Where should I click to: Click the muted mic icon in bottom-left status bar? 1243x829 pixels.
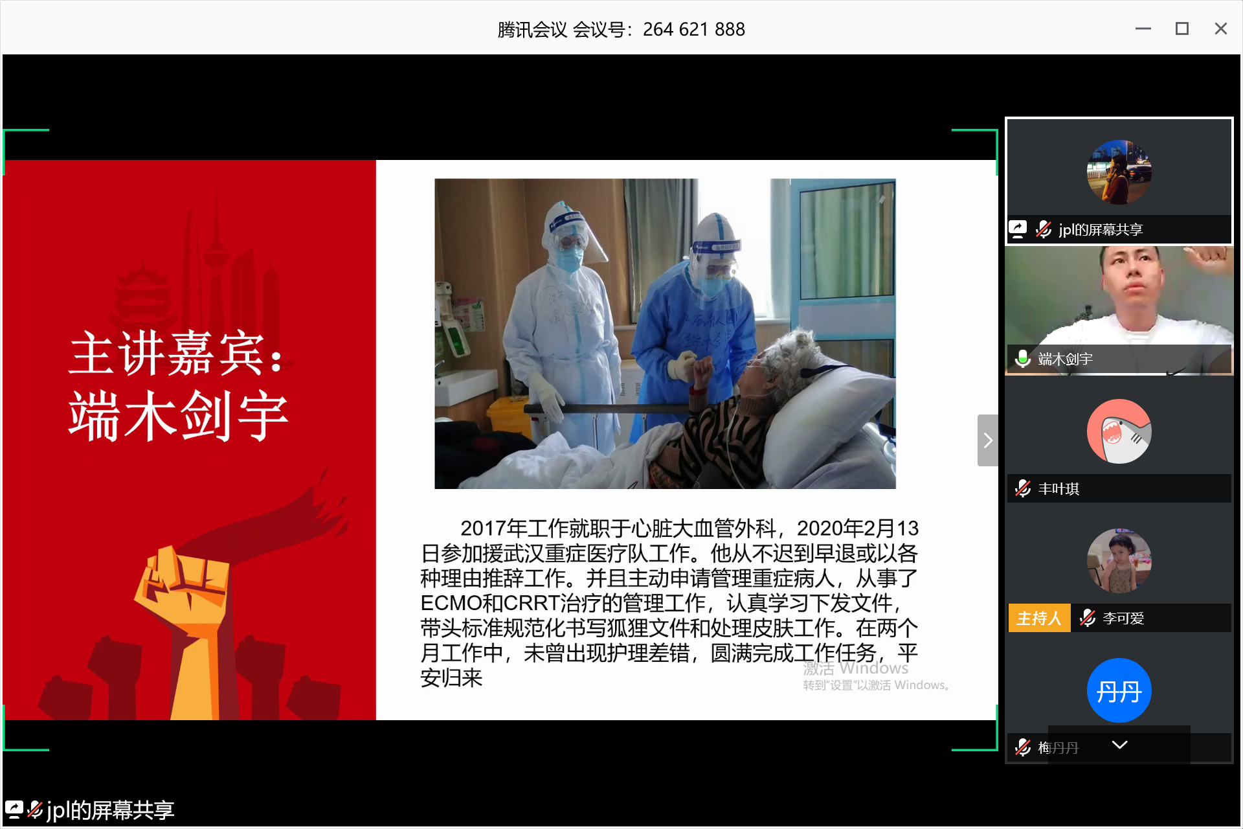tap(35, 810)
